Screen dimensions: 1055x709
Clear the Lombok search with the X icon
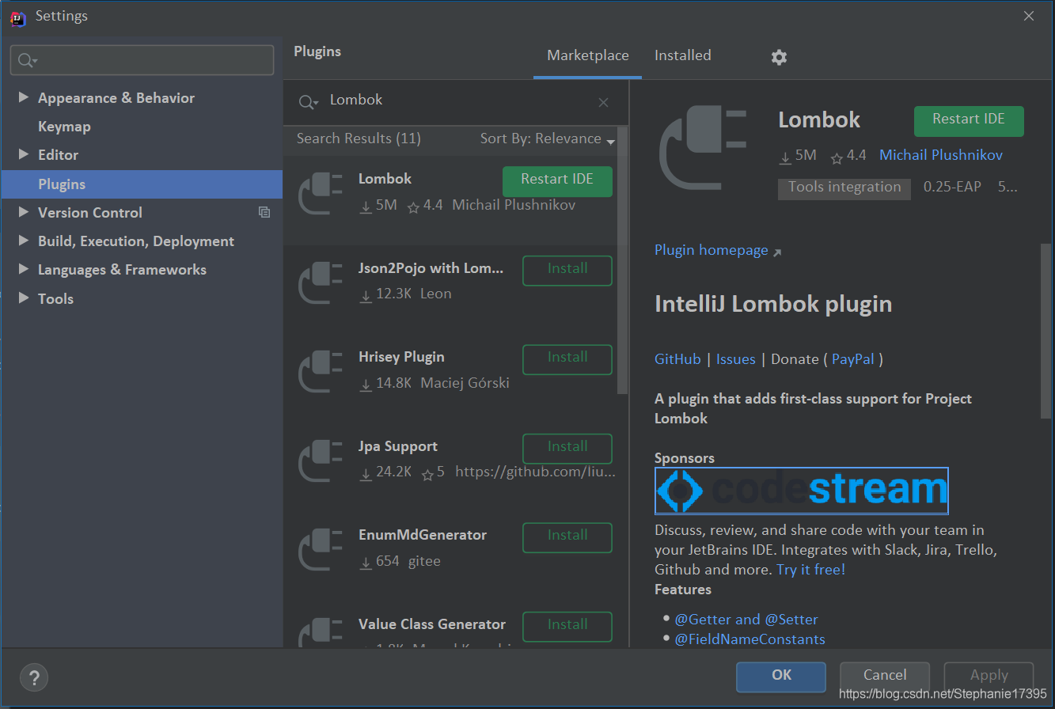603,102
